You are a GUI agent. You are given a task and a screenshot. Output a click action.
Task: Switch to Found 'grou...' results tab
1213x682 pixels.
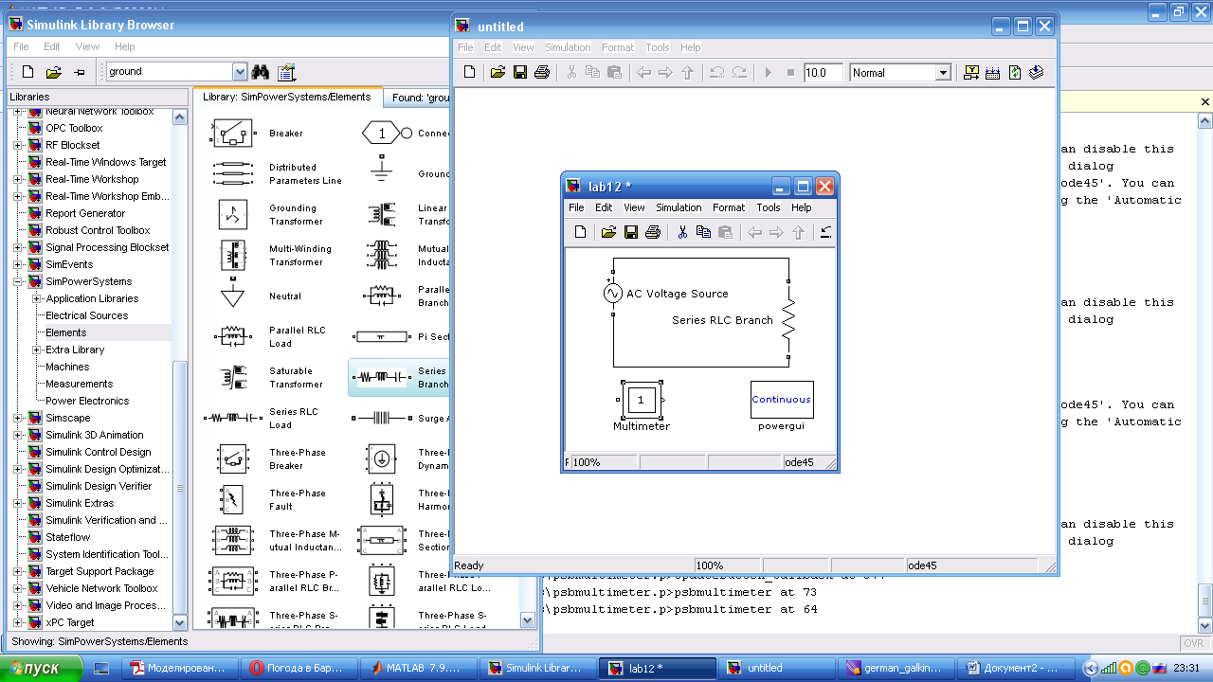(x=417, y=98)
